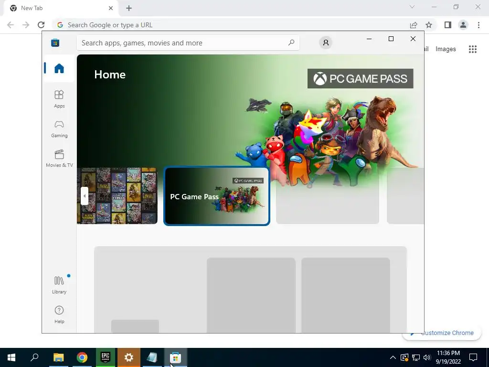The width and height of the screenshot is (489, 367).
Task: Open the Images link on Google page
Action: (446, 49)
